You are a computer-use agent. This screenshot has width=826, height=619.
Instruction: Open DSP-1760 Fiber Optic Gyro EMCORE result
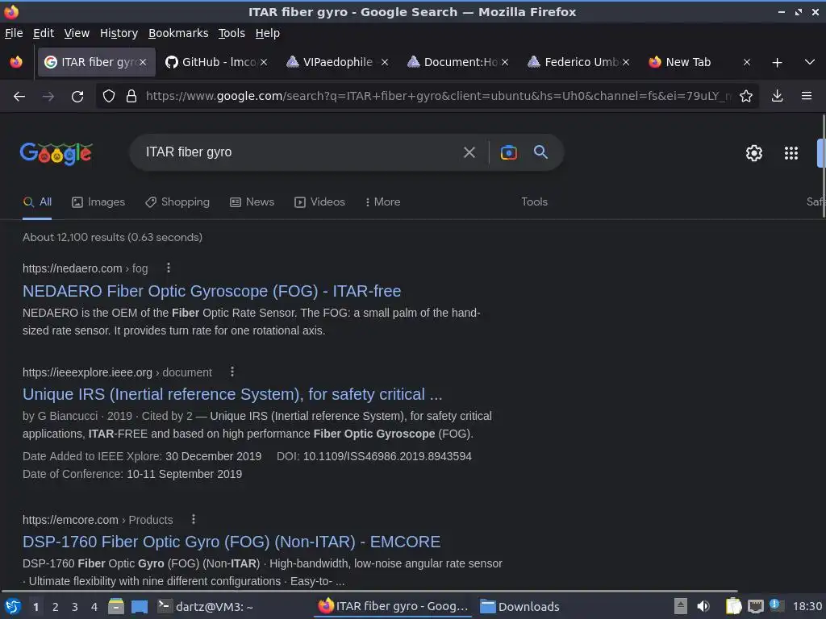[232, 542]
